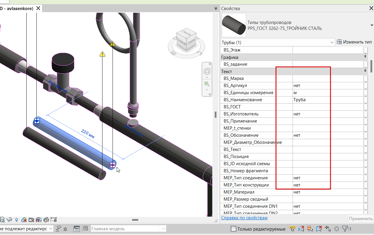Image resolution: width=374 pixels, height=235 pixels.
Task: Click the purple pipe end grip near the cursor
Action: tap(113, 165)
